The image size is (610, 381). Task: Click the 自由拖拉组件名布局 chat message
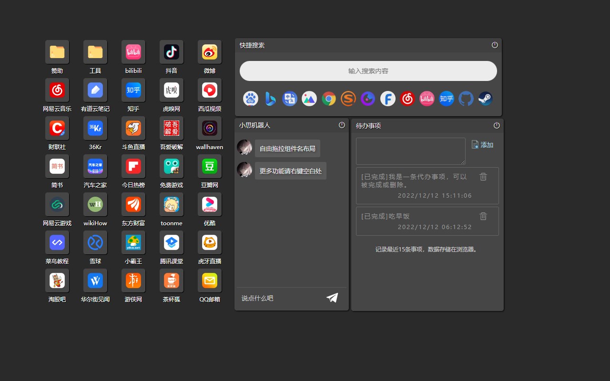(x=287, y=149)
